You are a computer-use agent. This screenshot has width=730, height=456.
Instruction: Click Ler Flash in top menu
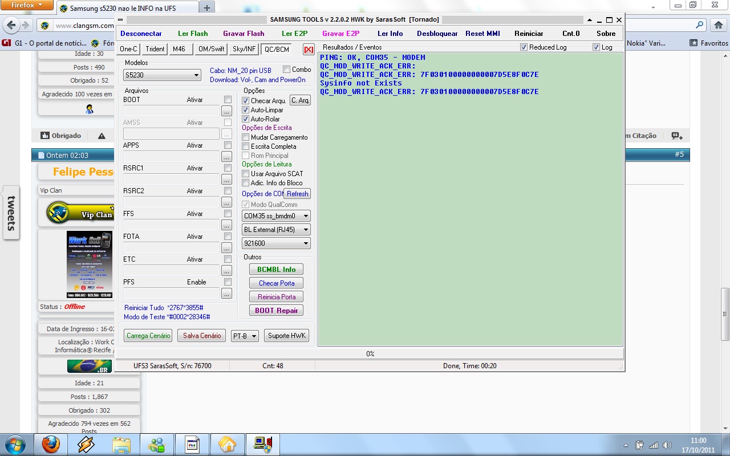point(193,34)
